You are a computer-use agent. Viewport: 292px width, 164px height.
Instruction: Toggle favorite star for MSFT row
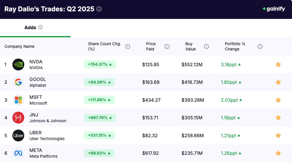[x=278, y=100]
